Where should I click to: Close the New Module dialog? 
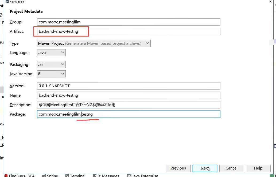pos(271,2)
